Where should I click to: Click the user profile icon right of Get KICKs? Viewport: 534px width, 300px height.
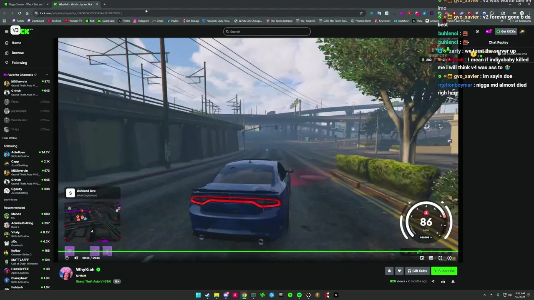pyautogui.click(x=522, y=32)
